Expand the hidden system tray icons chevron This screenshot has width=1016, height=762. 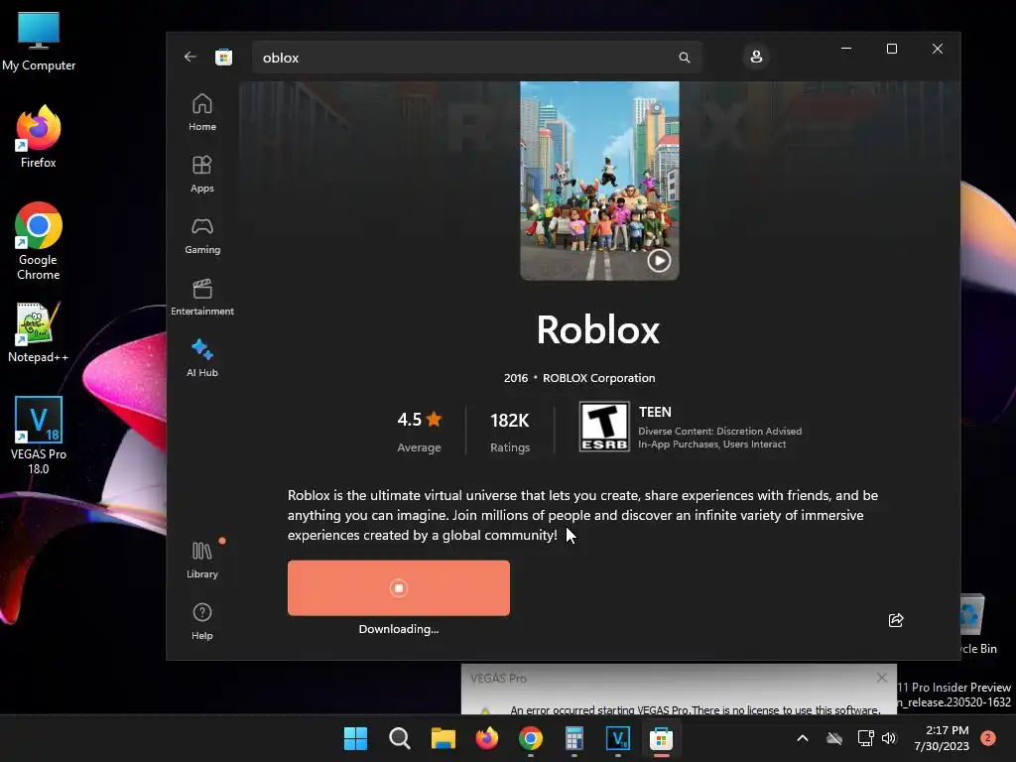click(x=802, y=738)
